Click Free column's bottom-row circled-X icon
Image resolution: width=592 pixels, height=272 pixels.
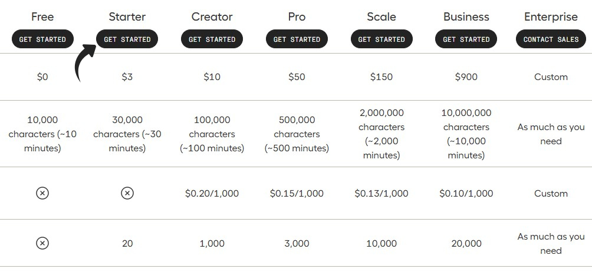pyautogui.click(x=42, y=243)
